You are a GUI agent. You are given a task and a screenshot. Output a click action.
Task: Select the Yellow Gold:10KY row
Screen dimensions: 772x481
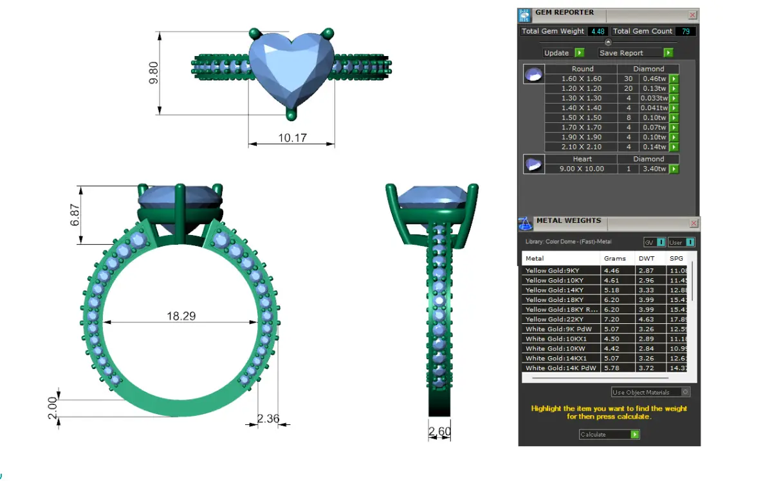[x=605, y=280]
